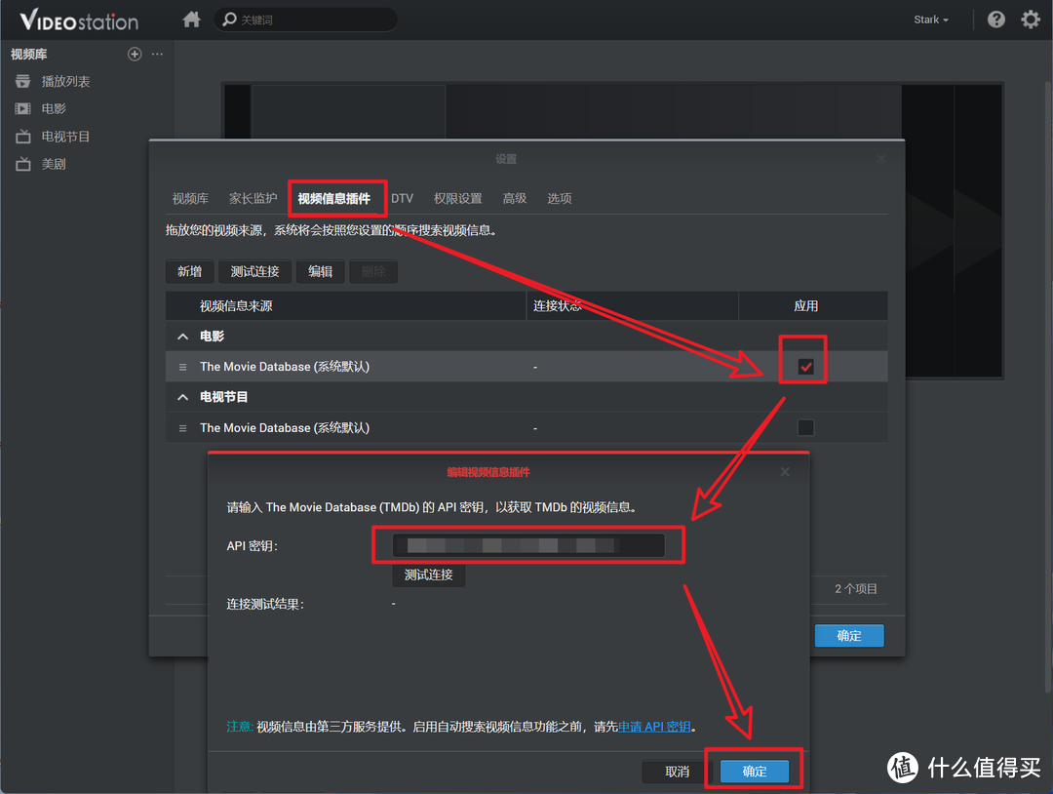Enable TV show The Movie Database checkbox
Screen dimensions: 1053x794
pos(805,428)
